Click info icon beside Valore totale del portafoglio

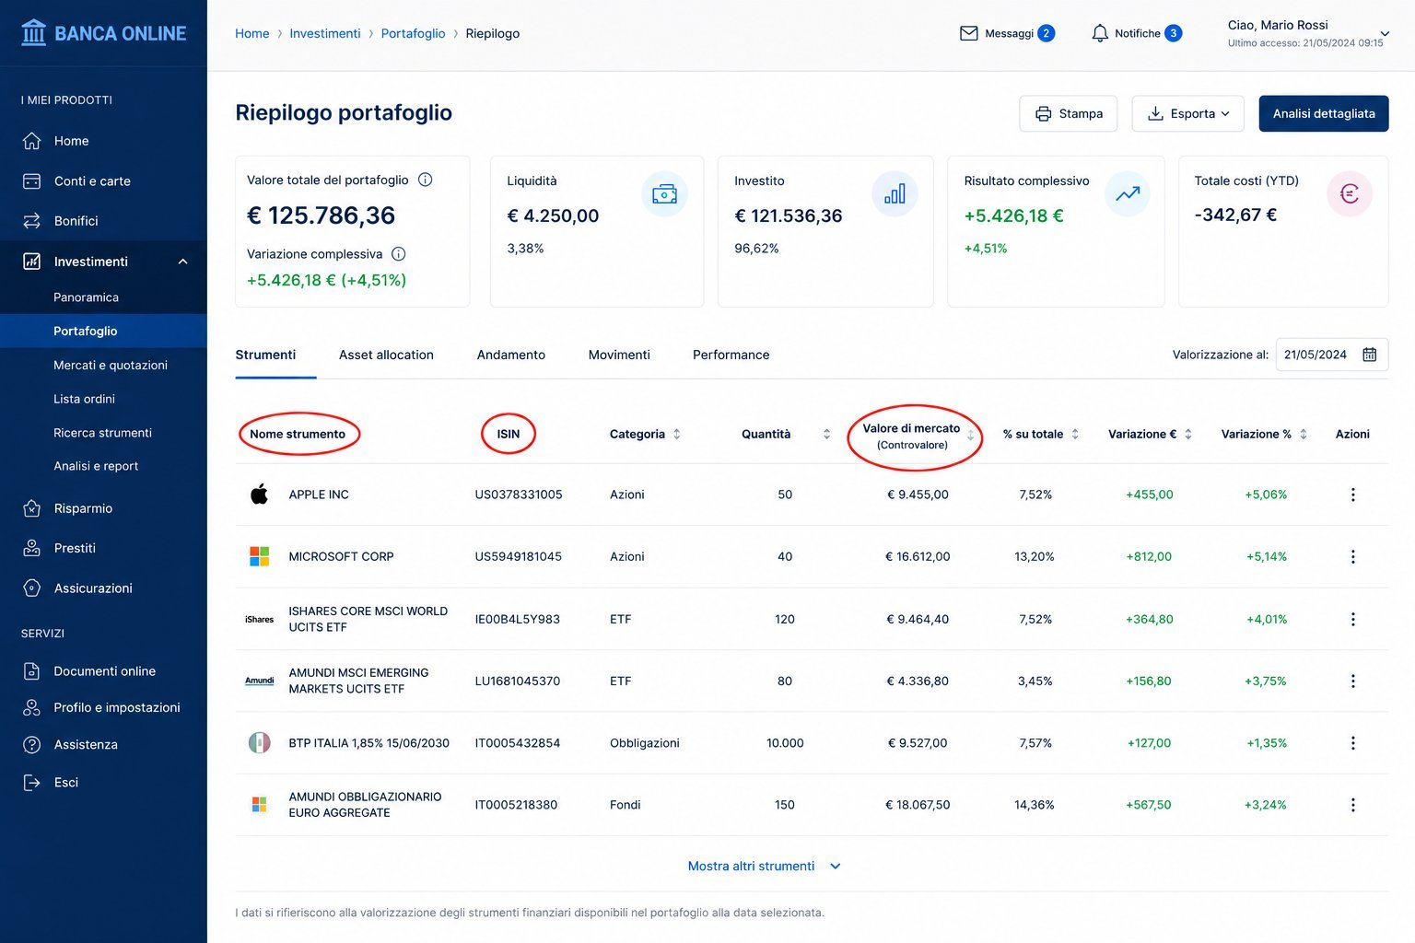(426, 180)
